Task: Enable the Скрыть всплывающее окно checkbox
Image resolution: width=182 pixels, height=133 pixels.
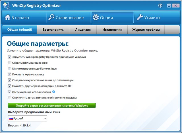Action: click(10, 63)
